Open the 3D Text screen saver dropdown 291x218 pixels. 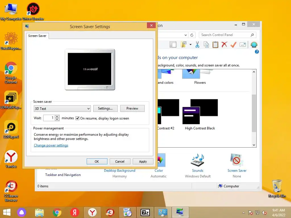[62, 108]
